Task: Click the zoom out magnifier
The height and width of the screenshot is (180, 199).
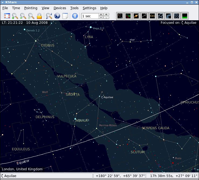Action: click(23, 16)
